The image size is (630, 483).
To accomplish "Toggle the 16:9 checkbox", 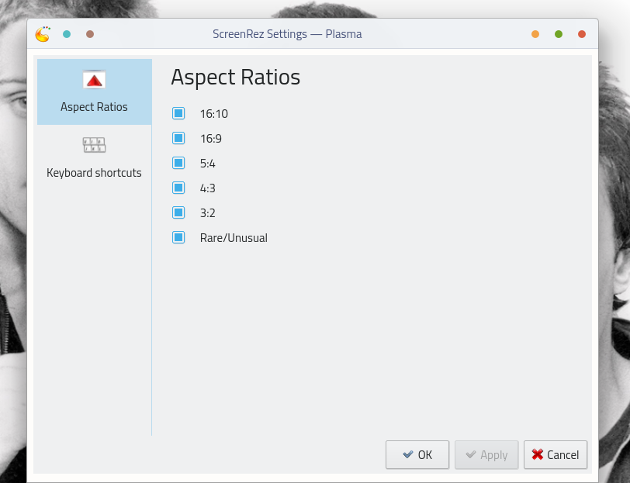I will (x=178, y=138).
